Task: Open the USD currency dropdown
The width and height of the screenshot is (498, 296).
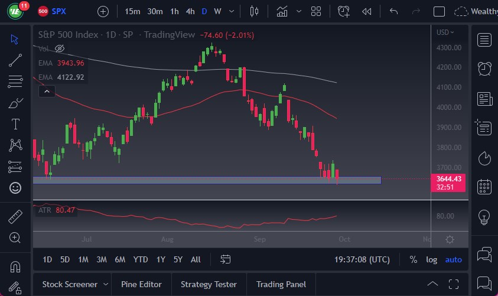Action: click(x=445, y=32)
